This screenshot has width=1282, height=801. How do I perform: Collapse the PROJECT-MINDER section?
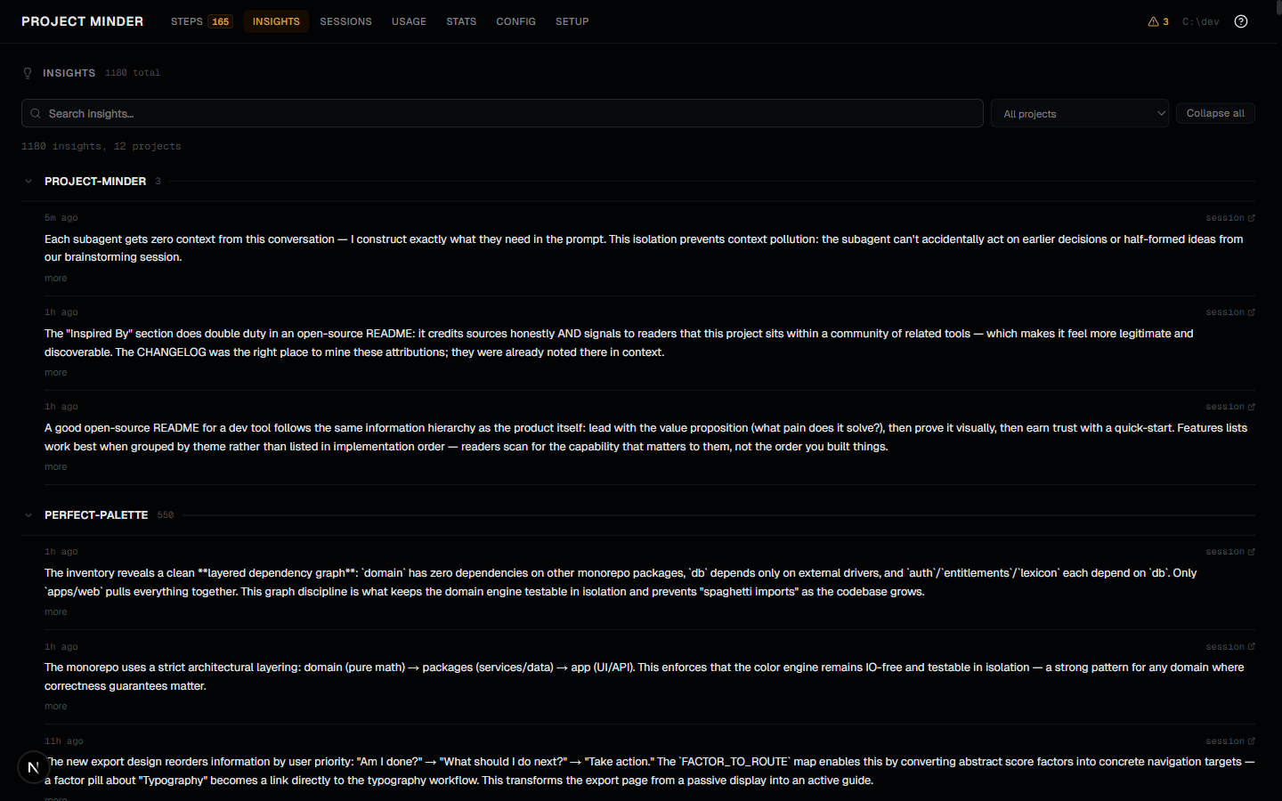(x=28, y=181)
